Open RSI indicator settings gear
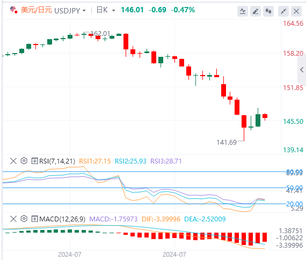Screen dimensions: 306x260 pos(24,161)
